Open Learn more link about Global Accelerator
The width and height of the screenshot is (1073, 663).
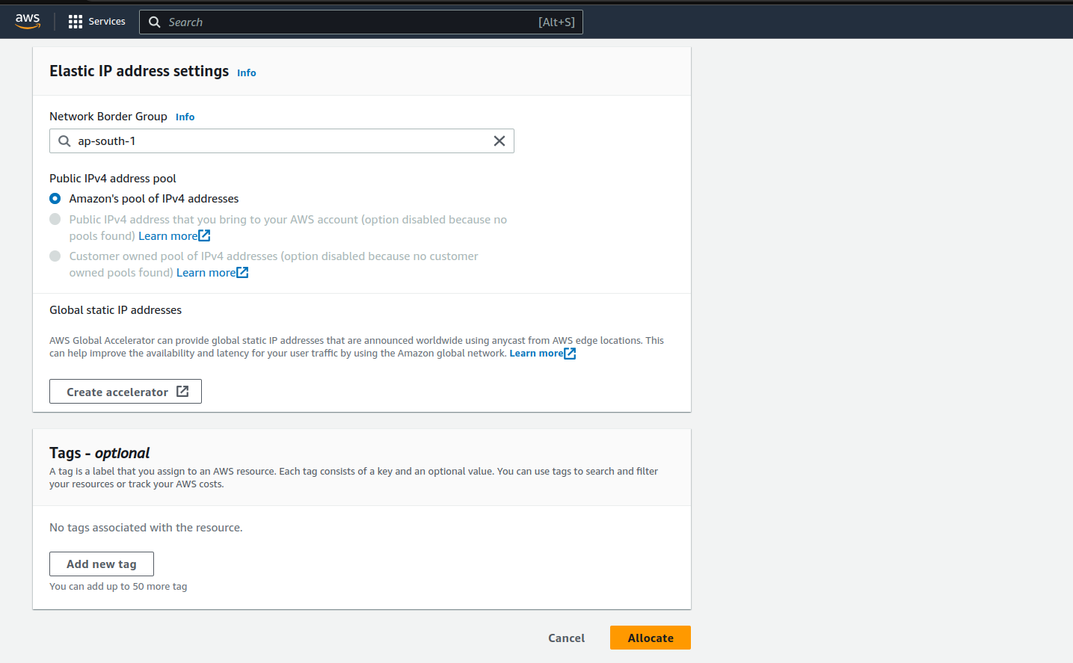tap(536, 354)
